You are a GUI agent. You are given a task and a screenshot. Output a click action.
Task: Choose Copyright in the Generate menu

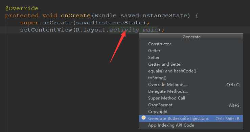coord(191,112)
